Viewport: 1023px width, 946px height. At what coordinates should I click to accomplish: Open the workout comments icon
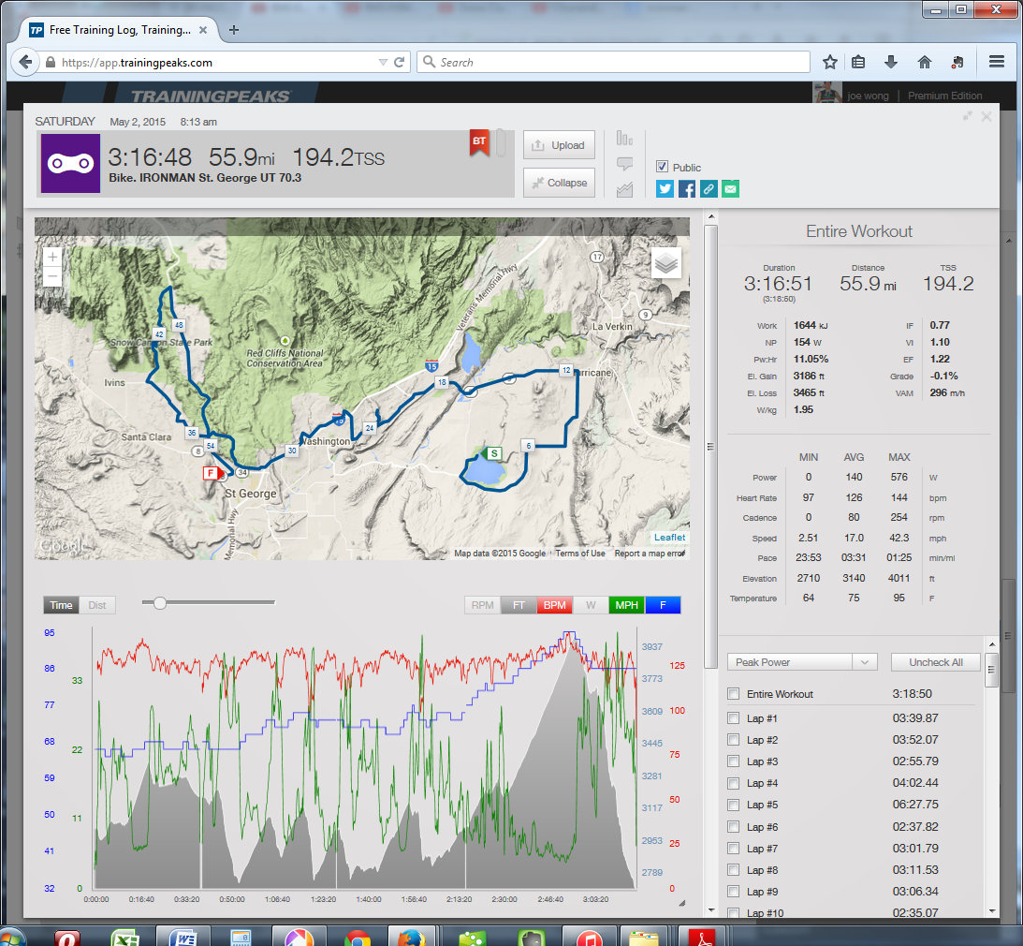point(624,164)
